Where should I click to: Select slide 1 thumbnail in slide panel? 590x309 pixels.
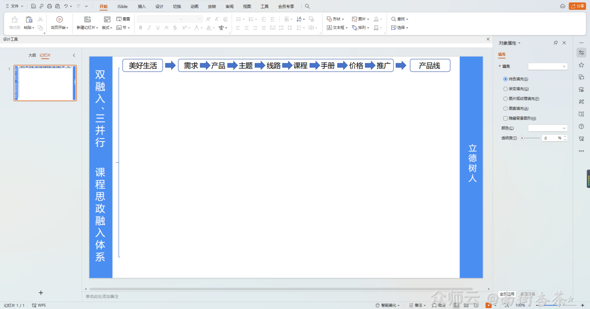(x=45, y=83)
